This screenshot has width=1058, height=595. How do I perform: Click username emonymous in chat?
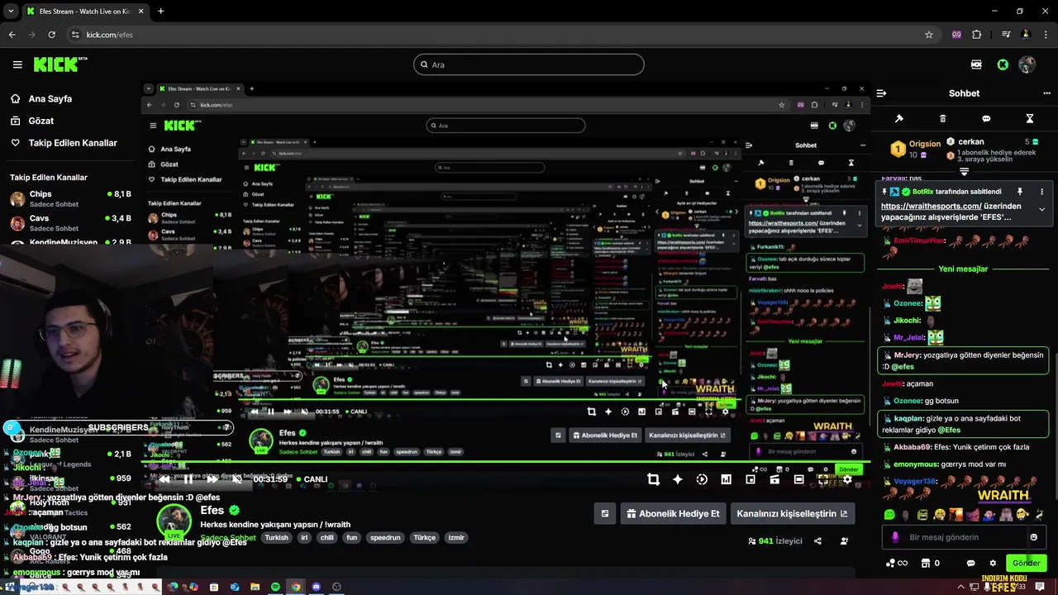pos(916,464)
